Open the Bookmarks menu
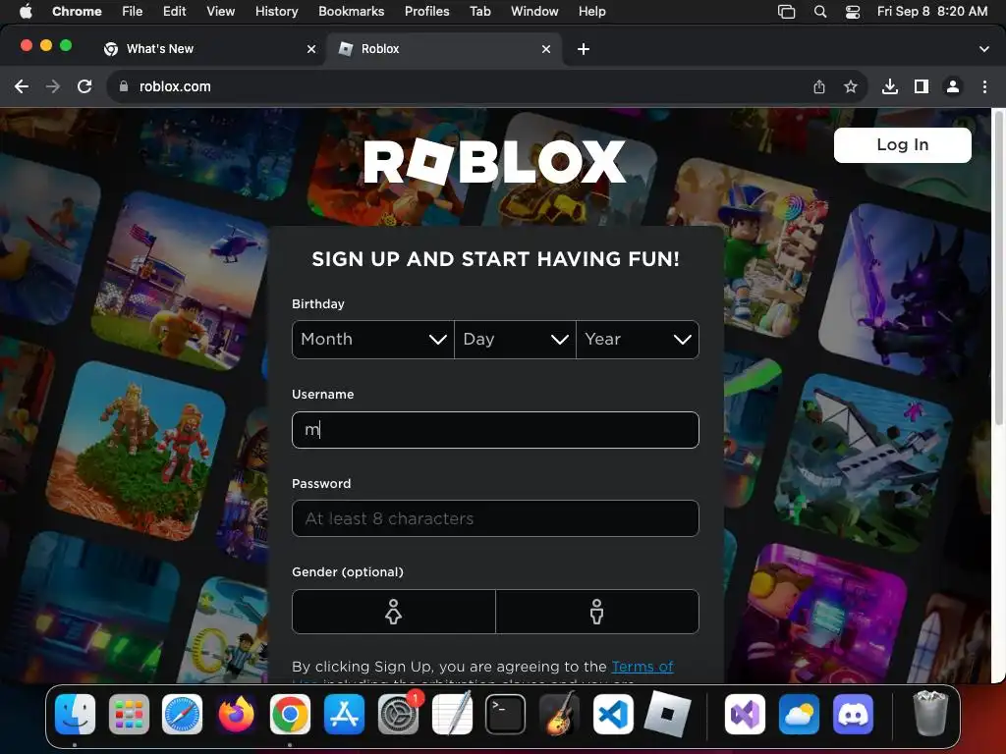 (351, 12)
